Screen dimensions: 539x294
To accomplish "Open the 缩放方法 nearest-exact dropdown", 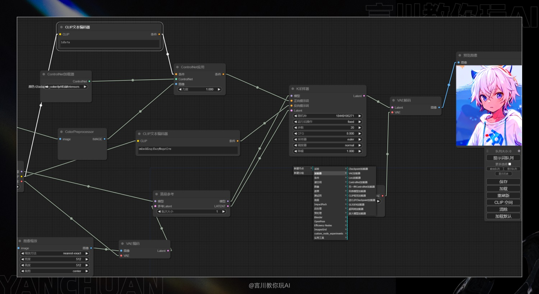I will pyautogui.click(x=55, y=253).
